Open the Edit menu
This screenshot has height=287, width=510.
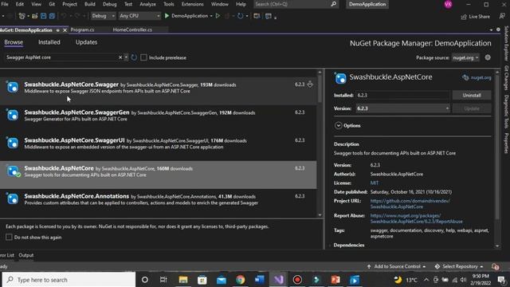click(x=20, y=4)
